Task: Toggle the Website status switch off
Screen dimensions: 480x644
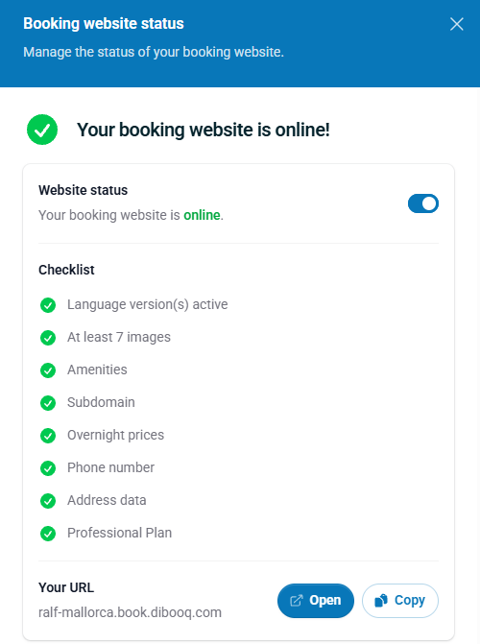Action: pos(423,203)
